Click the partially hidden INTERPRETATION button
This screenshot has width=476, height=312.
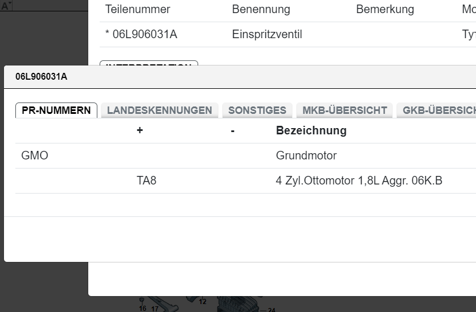pos(149,63)
